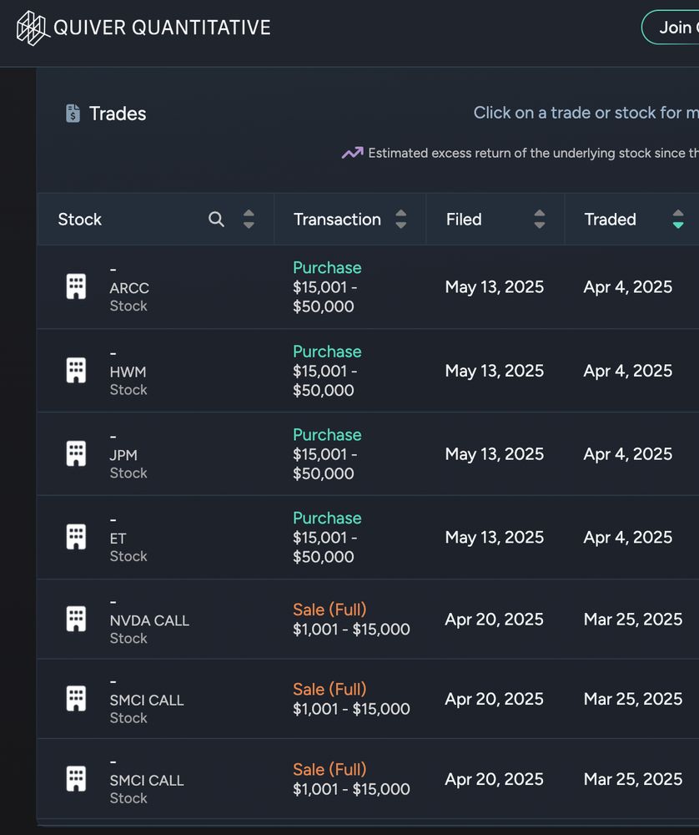The image size is (699, 835).
Task: Open the ET stock ticker
Action: click(118, 539)
